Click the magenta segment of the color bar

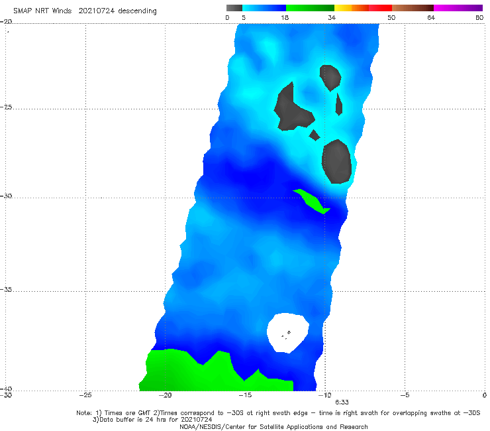(x=458, y=8)
